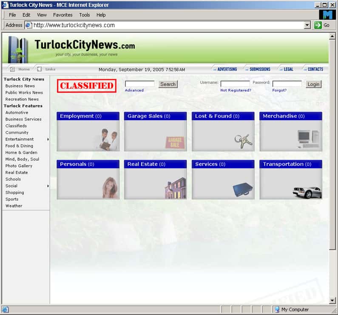The height and width of the screenshot is (315, 338).
Task: Select Classifieds in sidebar
Action: point(16,126)
